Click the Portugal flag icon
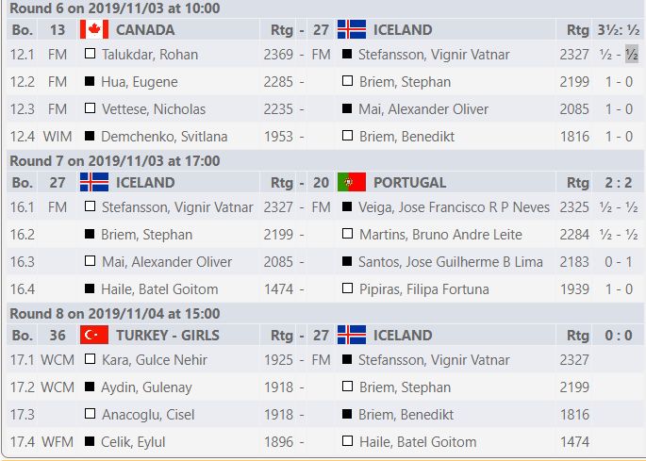This screenshot has width=646, height=461. [x=351, y=182]
